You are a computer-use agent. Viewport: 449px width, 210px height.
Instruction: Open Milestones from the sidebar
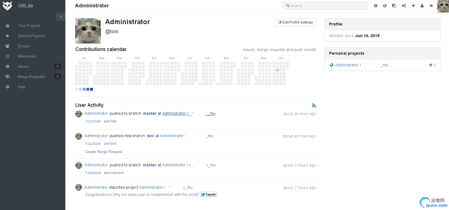[27, 56]
